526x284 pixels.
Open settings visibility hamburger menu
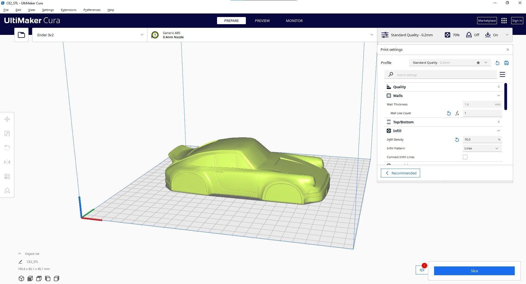click(x=502, y=74)
